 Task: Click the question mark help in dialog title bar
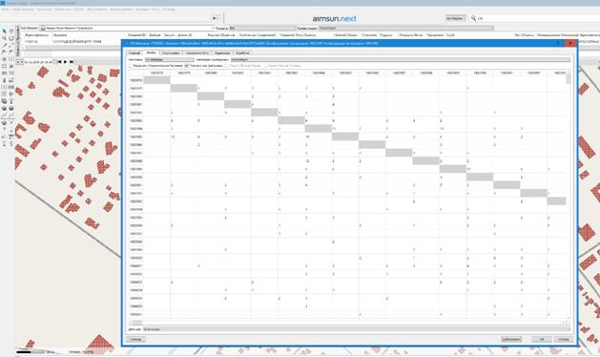coord(558,43)
